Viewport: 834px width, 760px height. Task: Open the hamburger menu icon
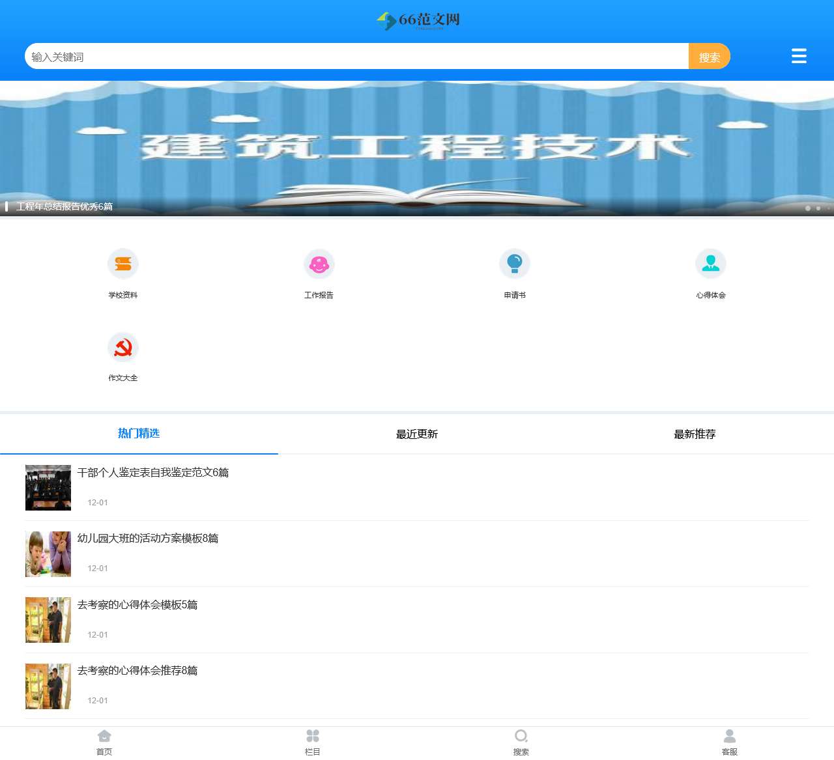[799, 56]
